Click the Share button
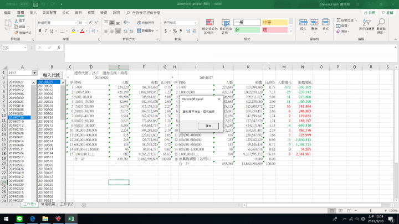This screenshot has height=224, width=399. pos(370,13)
